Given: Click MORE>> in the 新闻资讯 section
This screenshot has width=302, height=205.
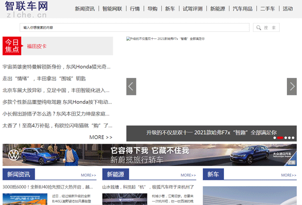Looking at the screenshot, I should click(x=89, y=175).
